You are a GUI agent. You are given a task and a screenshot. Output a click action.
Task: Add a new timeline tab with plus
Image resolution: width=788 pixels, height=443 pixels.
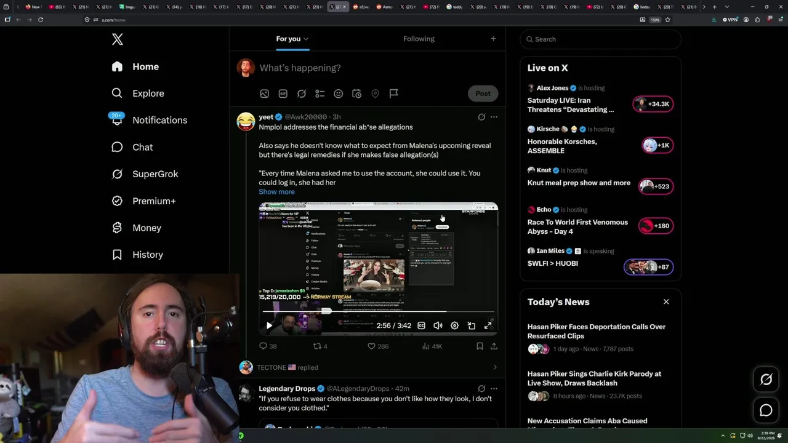click(x=493, y=39)
